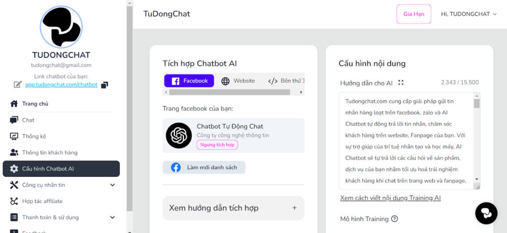Open the Công cụ nhắn tin menu item
Screen dimensions: 507x233
pyautogui.click(x=61, y=185)
